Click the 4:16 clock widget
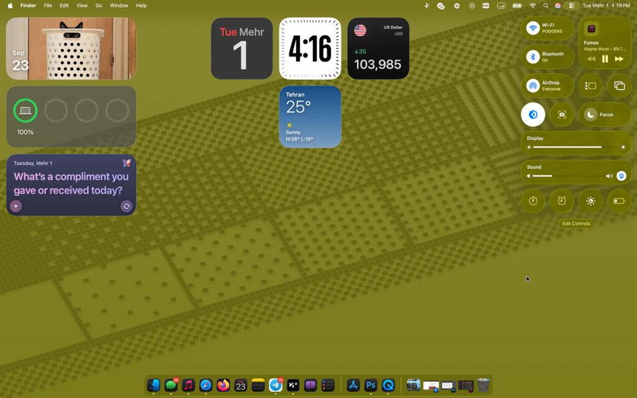Image resolution: width=637 pixels, height=398 pixels. 310,49
